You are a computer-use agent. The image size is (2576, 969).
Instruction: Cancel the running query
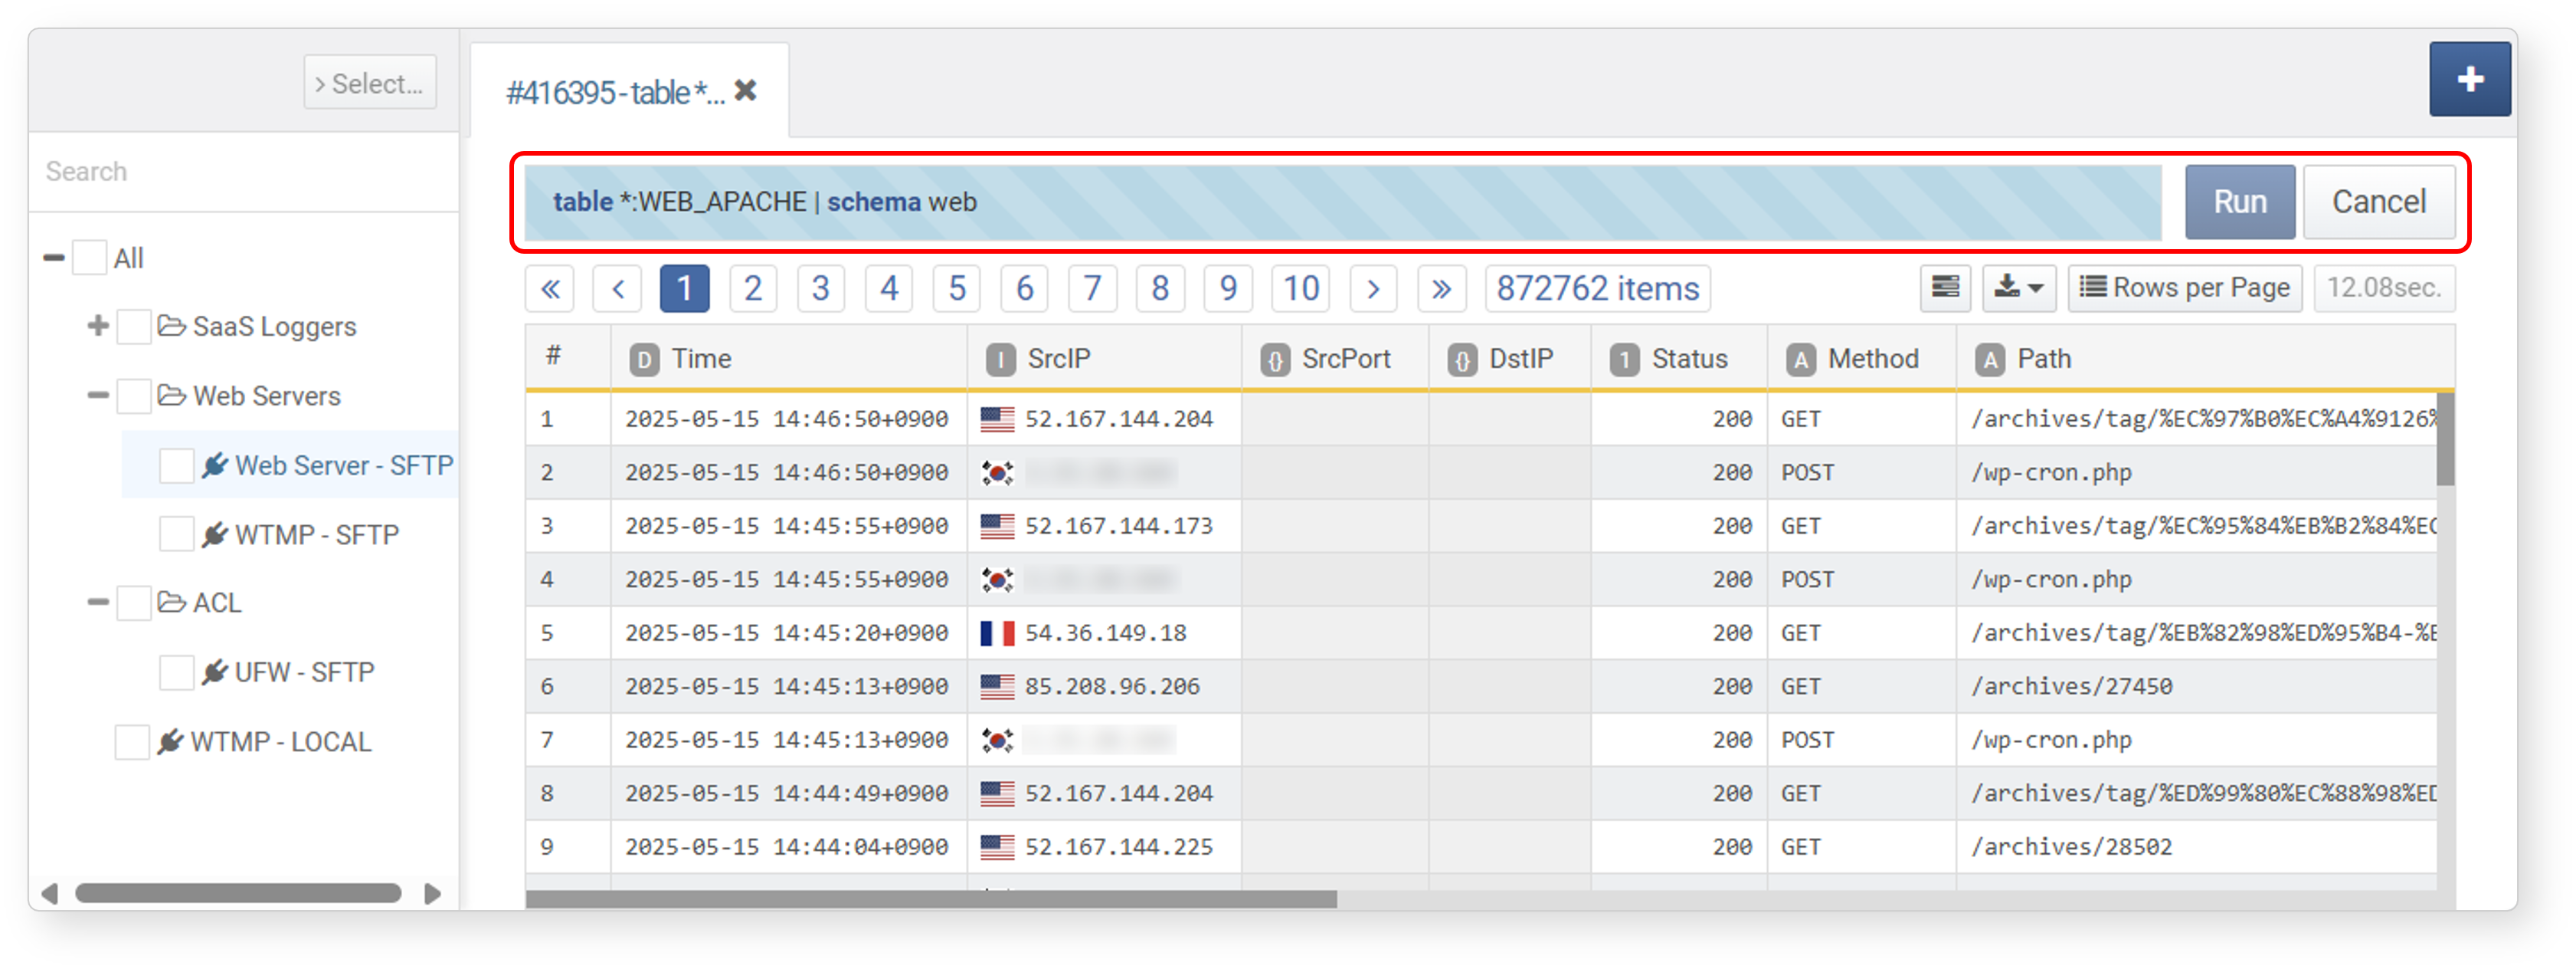click(x=2379, y=202)
